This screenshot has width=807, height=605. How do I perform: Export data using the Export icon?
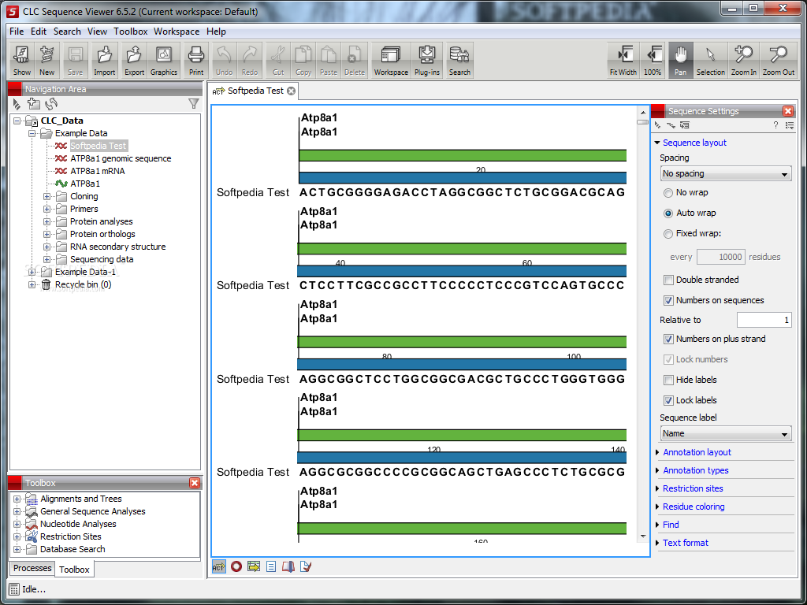[134, 60]
